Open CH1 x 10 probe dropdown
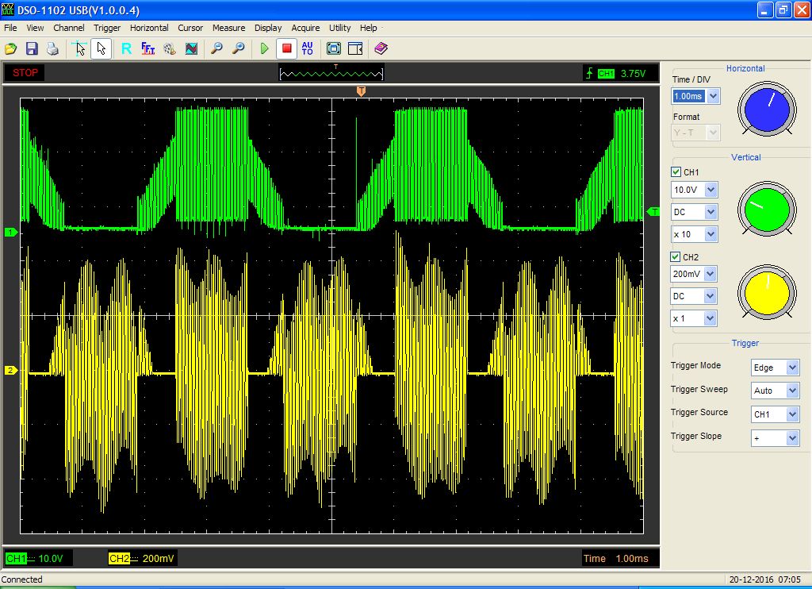Screen dimensions: 812x589 pos(711,234)
